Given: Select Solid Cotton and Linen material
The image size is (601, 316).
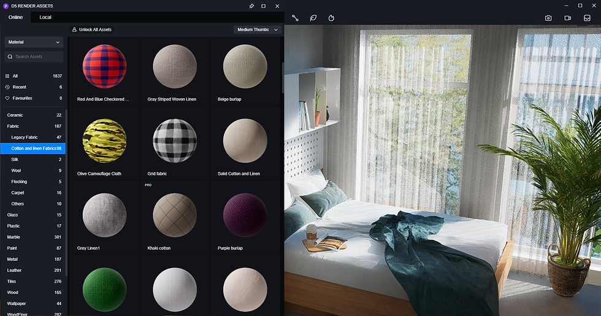Looking at the screenshot, I should (245, 141).
